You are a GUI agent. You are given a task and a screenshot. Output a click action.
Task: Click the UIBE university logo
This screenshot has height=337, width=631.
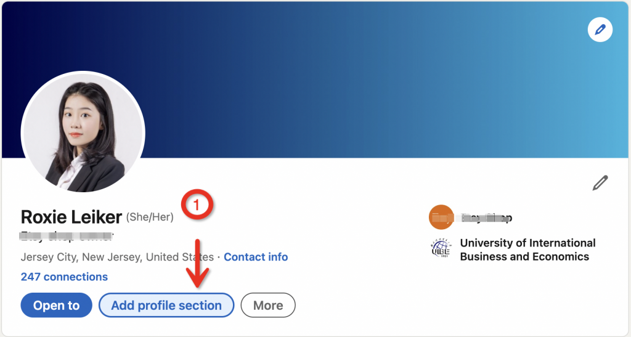442,250
